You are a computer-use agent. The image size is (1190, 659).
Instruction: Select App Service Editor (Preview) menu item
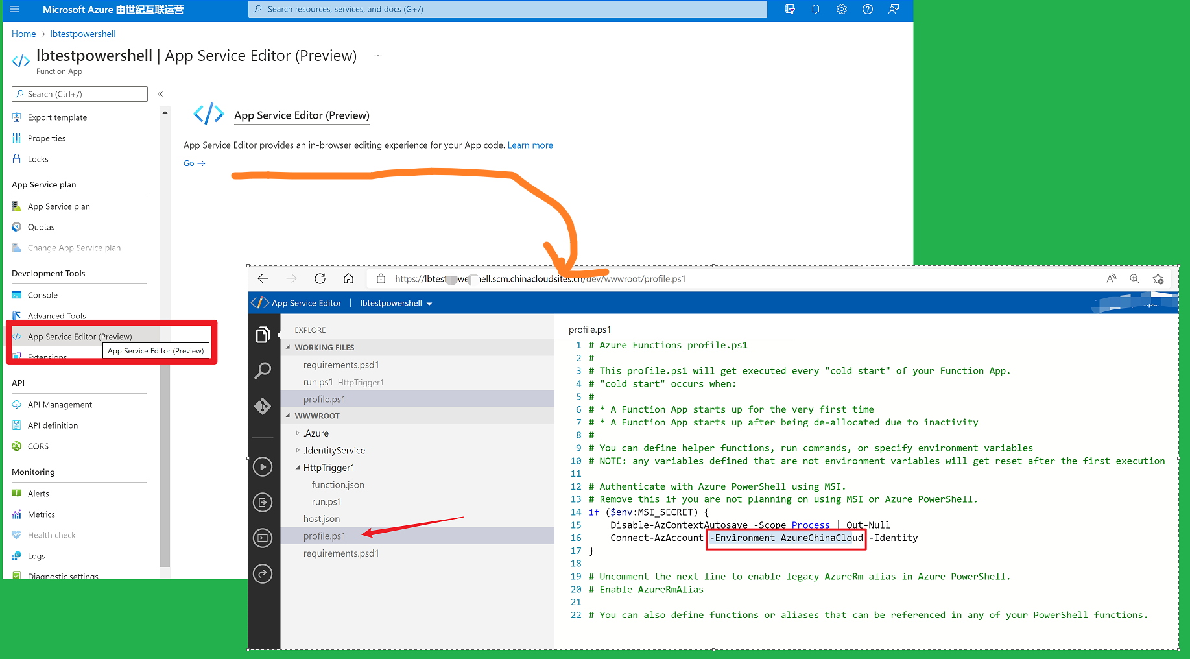[79, 337]
